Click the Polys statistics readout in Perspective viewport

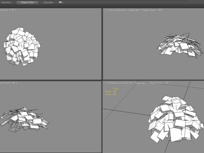tap(111, 91)
